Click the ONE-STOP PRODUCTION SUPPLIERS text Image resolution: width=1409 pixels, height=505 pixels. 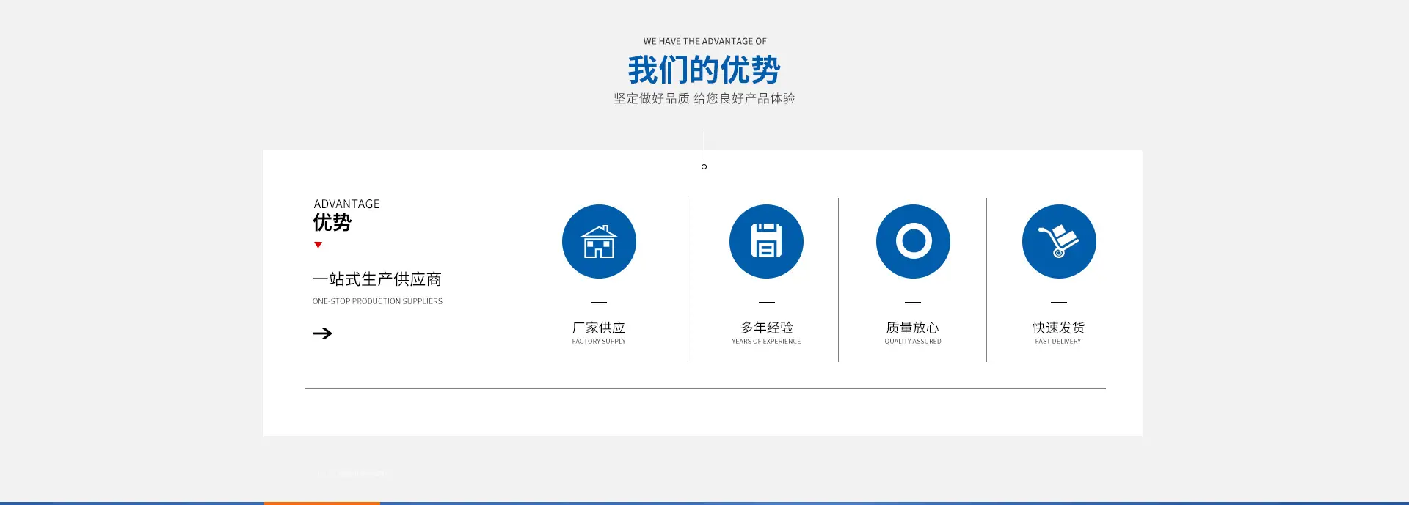pos(377,301)
